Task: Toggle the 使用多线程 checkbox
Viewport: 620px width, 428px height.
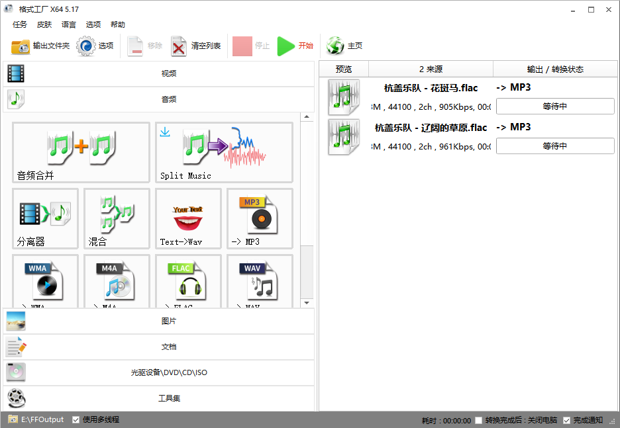Action: coord(76,420)
